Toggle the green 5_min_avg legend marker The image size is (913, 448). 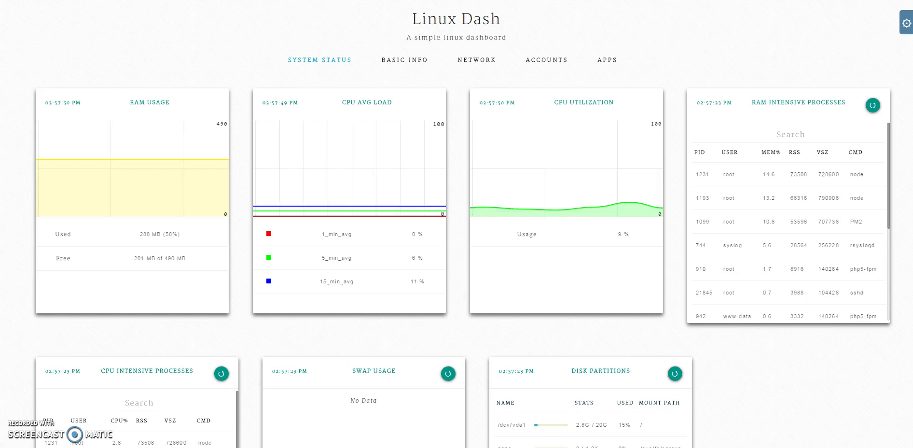(268, 257)
